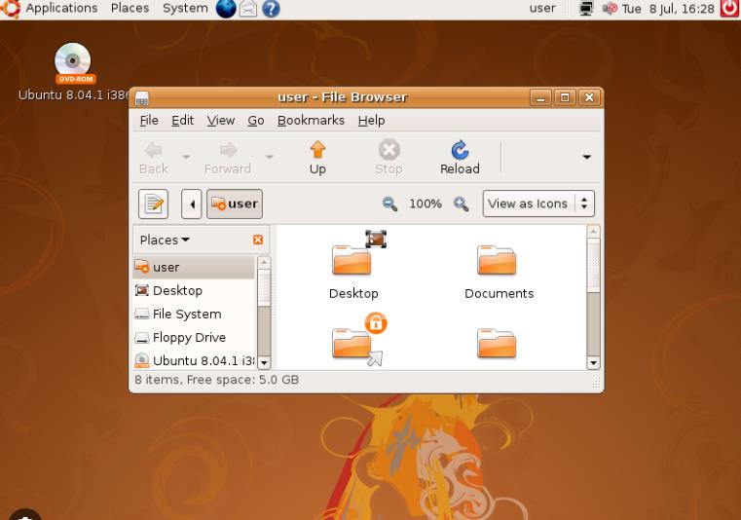Open the Forward history dropdown arrow
Image resolution: width=741 pixels, height=520 pixels.
[x=270, y=157]
